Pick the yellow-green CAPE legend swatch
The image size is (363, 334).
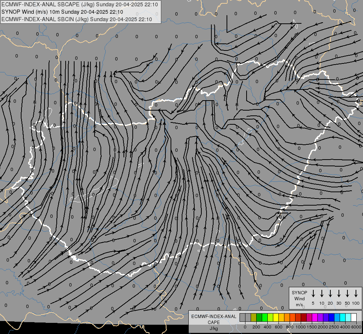tap(270, 317)
